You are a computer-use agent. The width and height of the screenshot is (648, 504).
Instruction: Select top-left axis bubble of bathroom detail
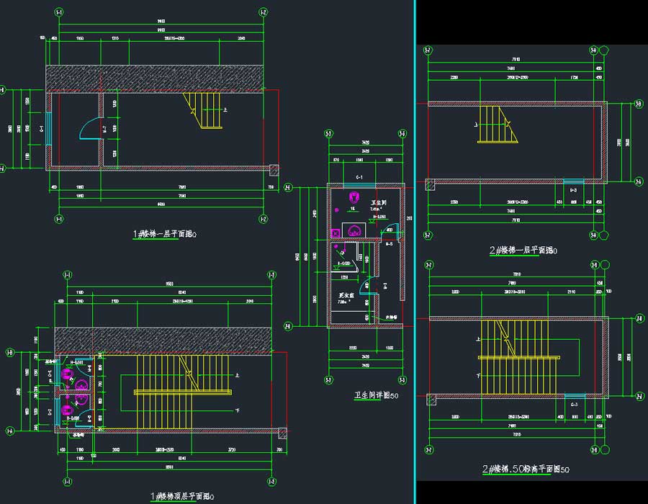click(328, 133)
